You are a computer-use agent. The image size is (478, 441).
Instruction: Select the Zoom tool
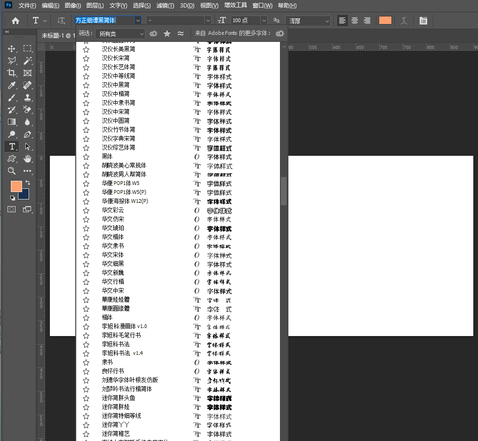(x=12, y=171)
